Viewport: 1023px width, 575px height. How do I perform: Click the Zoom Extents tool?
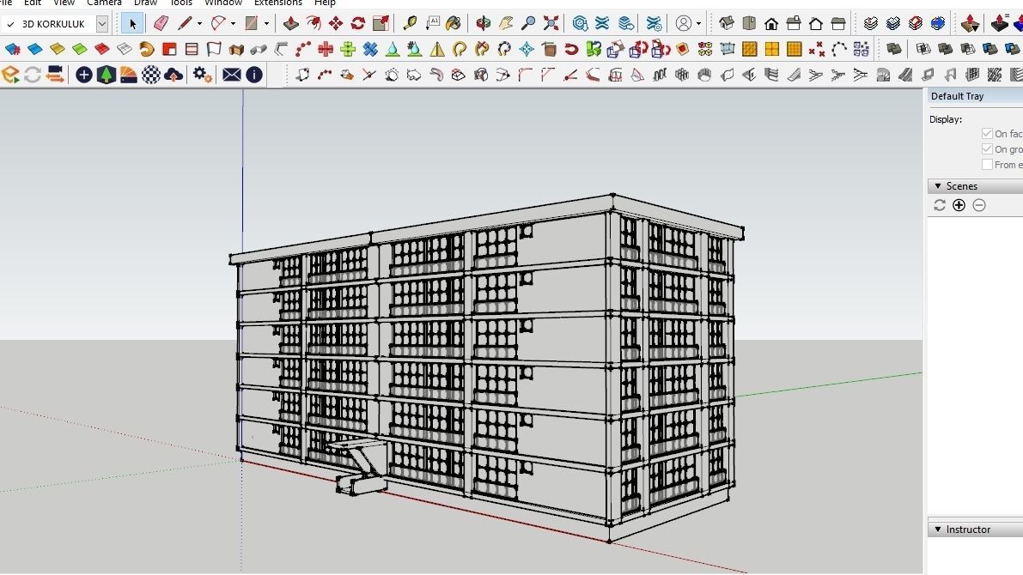551,24
